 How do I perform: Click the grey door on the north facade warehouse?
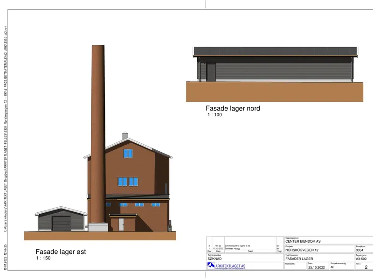(211, 72)
